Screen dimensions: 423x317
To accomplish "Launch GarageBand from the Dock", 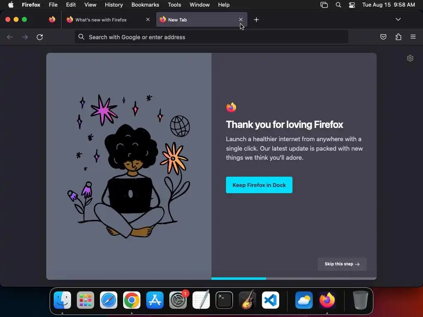I will (x=247, y=300).
